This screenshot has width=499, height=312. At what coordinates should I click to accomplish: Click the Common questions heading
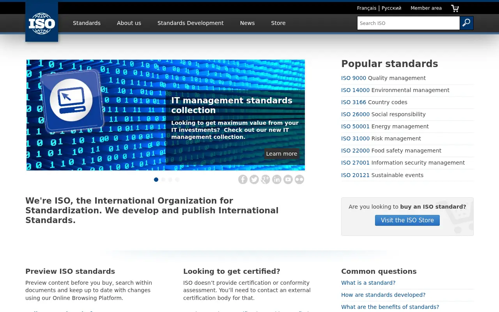pos(379,271)
